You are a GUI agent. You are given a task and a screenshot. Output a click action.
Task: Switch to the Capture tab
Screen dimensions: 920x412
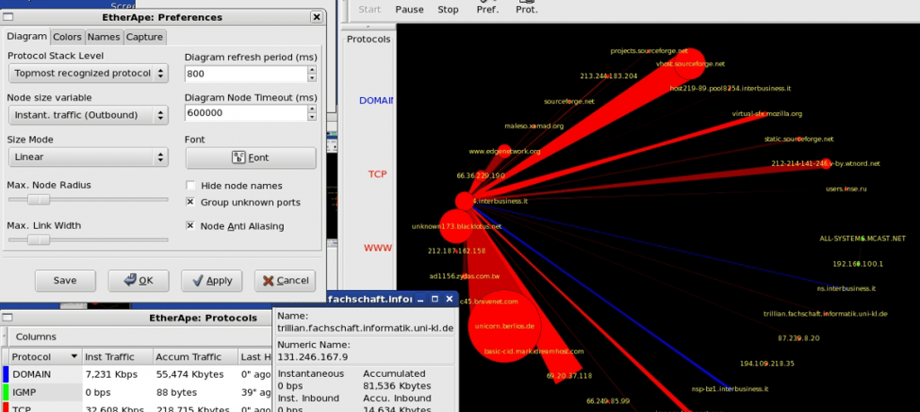[145, 37]
